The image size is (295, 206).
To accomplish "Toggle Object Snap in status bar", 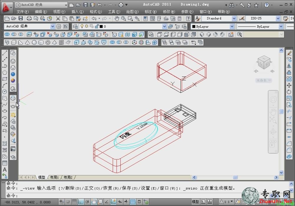I will (x=94, y=202).
